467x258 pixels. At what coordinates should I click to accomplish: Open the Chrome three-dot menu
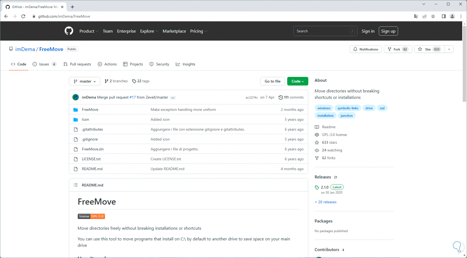tap(461, 16)
